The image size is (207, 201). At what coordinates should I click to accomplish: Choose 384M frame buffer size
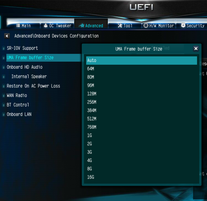(142, 111)
